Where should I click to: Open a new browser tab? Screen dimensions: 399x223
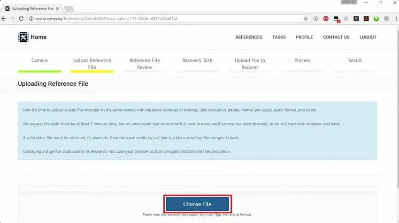click(69, 9)
